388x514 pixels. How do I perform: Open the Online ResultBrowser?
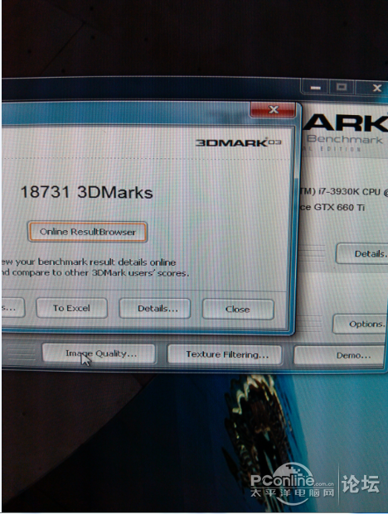[x=87, y=232]
